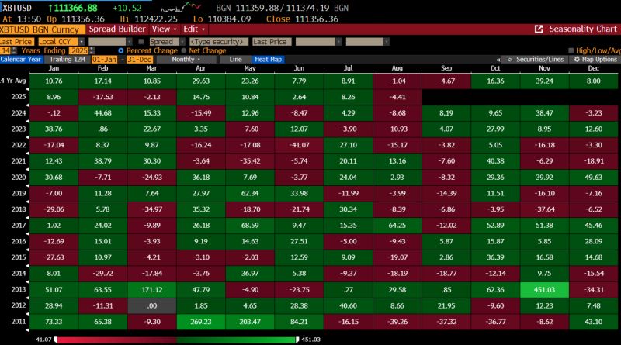621x345 pixels.
Task: Open the Monthly frequency dropdown
Action: [x=186, y=60]
